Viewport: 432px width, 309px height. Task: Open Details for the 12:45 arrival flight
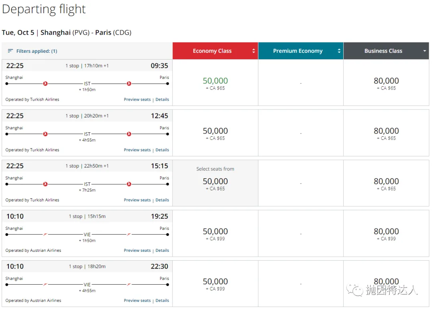(162, 150)
